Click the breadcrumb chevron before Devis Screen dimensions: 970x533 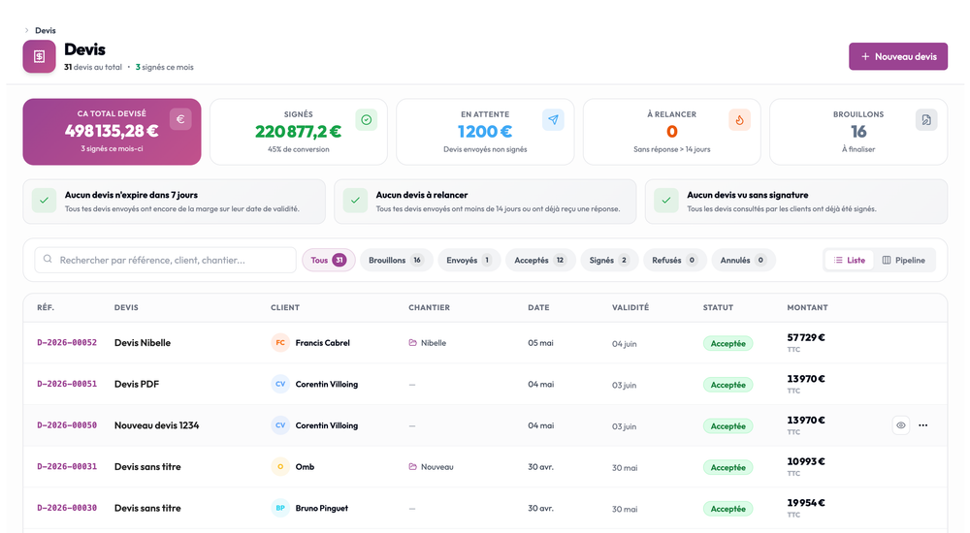[26, 30]
